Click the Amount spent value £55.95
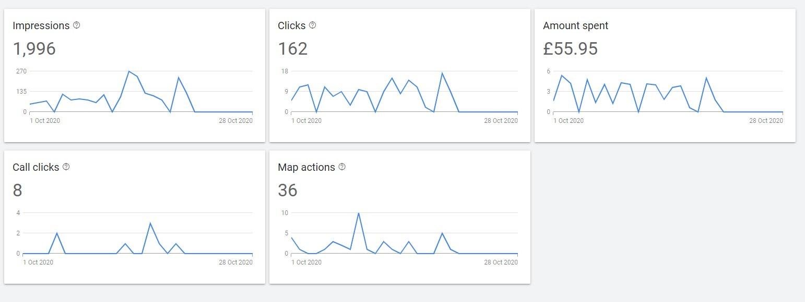 click(570, 48)
